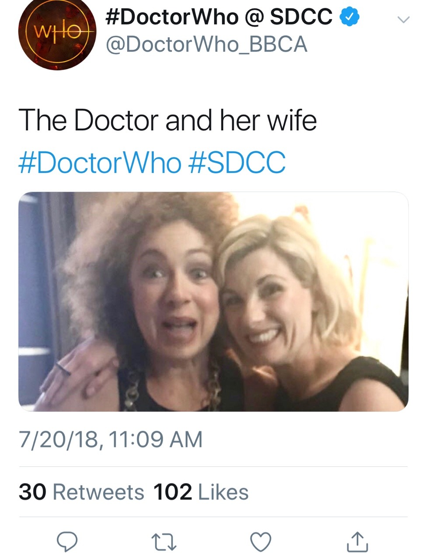Open the #DoctorWho @ SDCC display name
427x560 pixels.
(x=219, y=17)
